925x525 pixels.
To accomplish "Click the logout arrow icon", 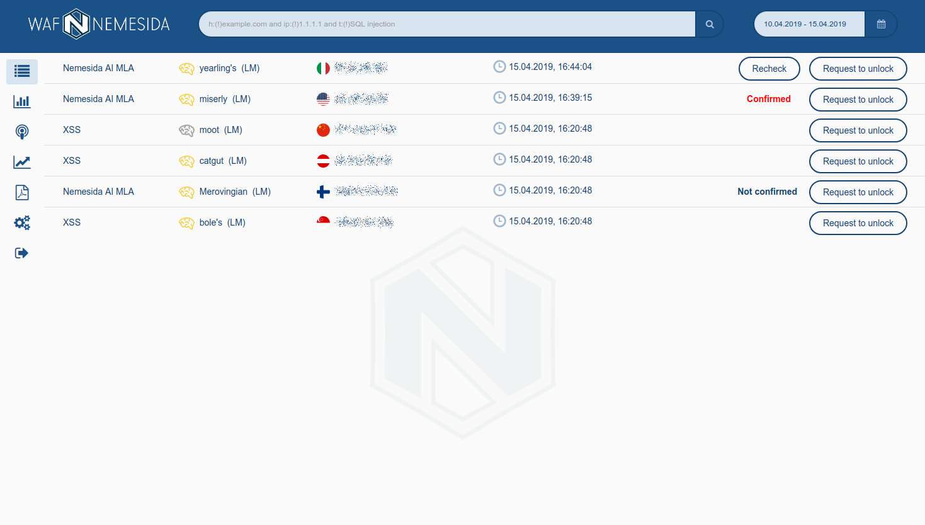I will (22, 253).
